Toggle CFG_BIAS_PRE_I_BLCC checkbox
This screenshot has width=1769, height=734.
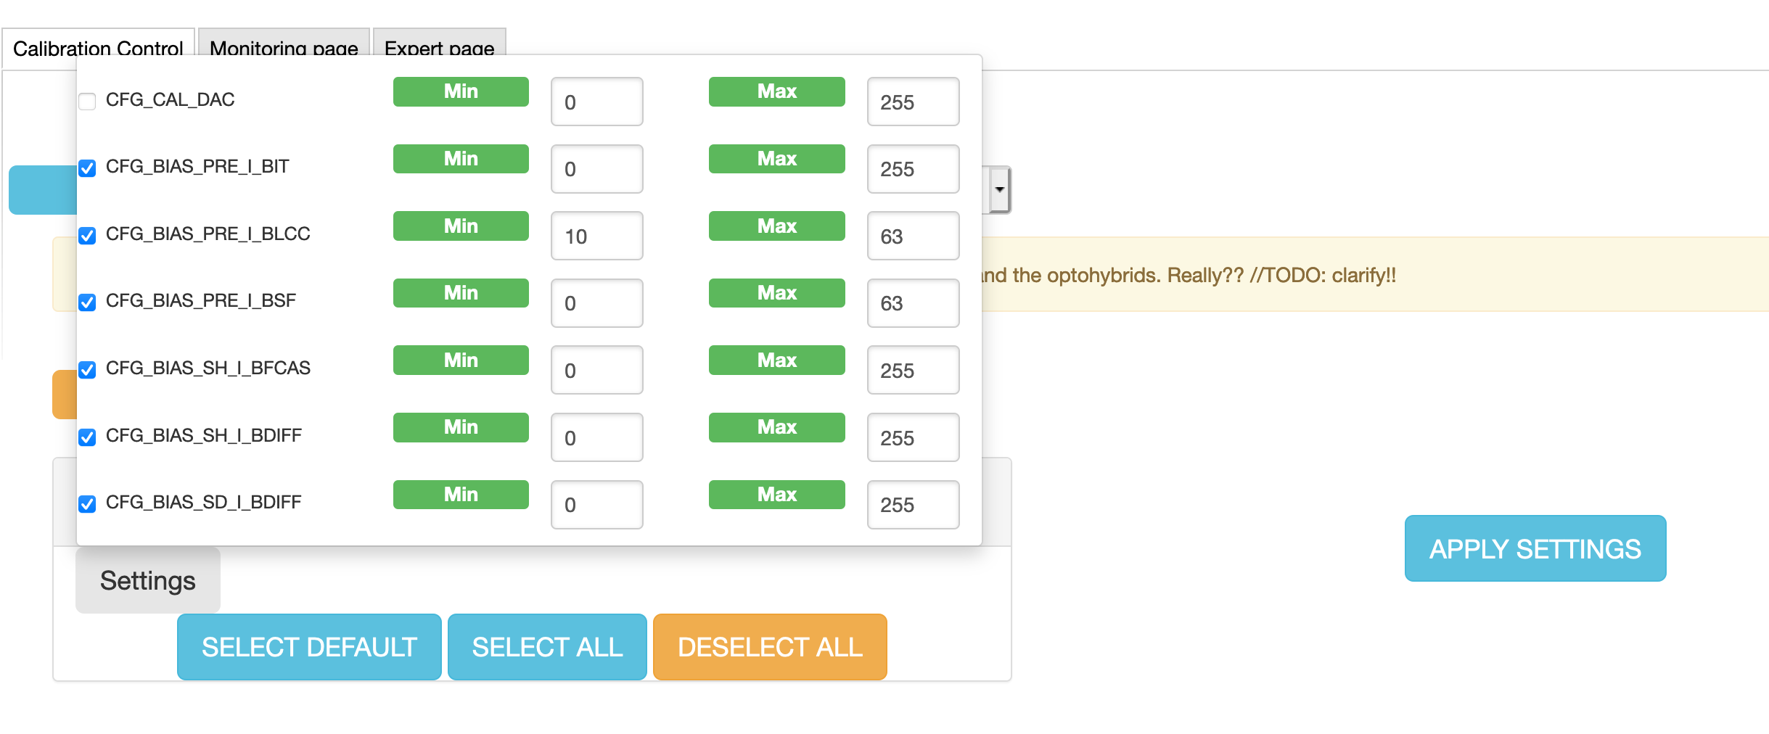pos(87,236)
